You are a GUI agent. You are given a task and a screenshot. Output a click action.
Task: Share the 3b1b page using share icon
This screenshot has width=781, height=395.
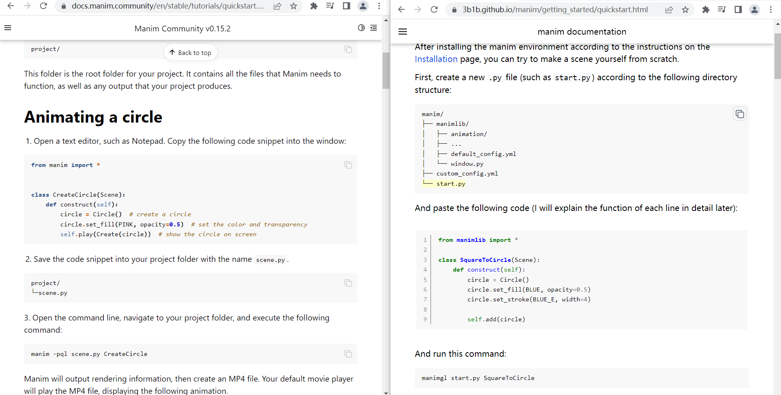[669, 9]
